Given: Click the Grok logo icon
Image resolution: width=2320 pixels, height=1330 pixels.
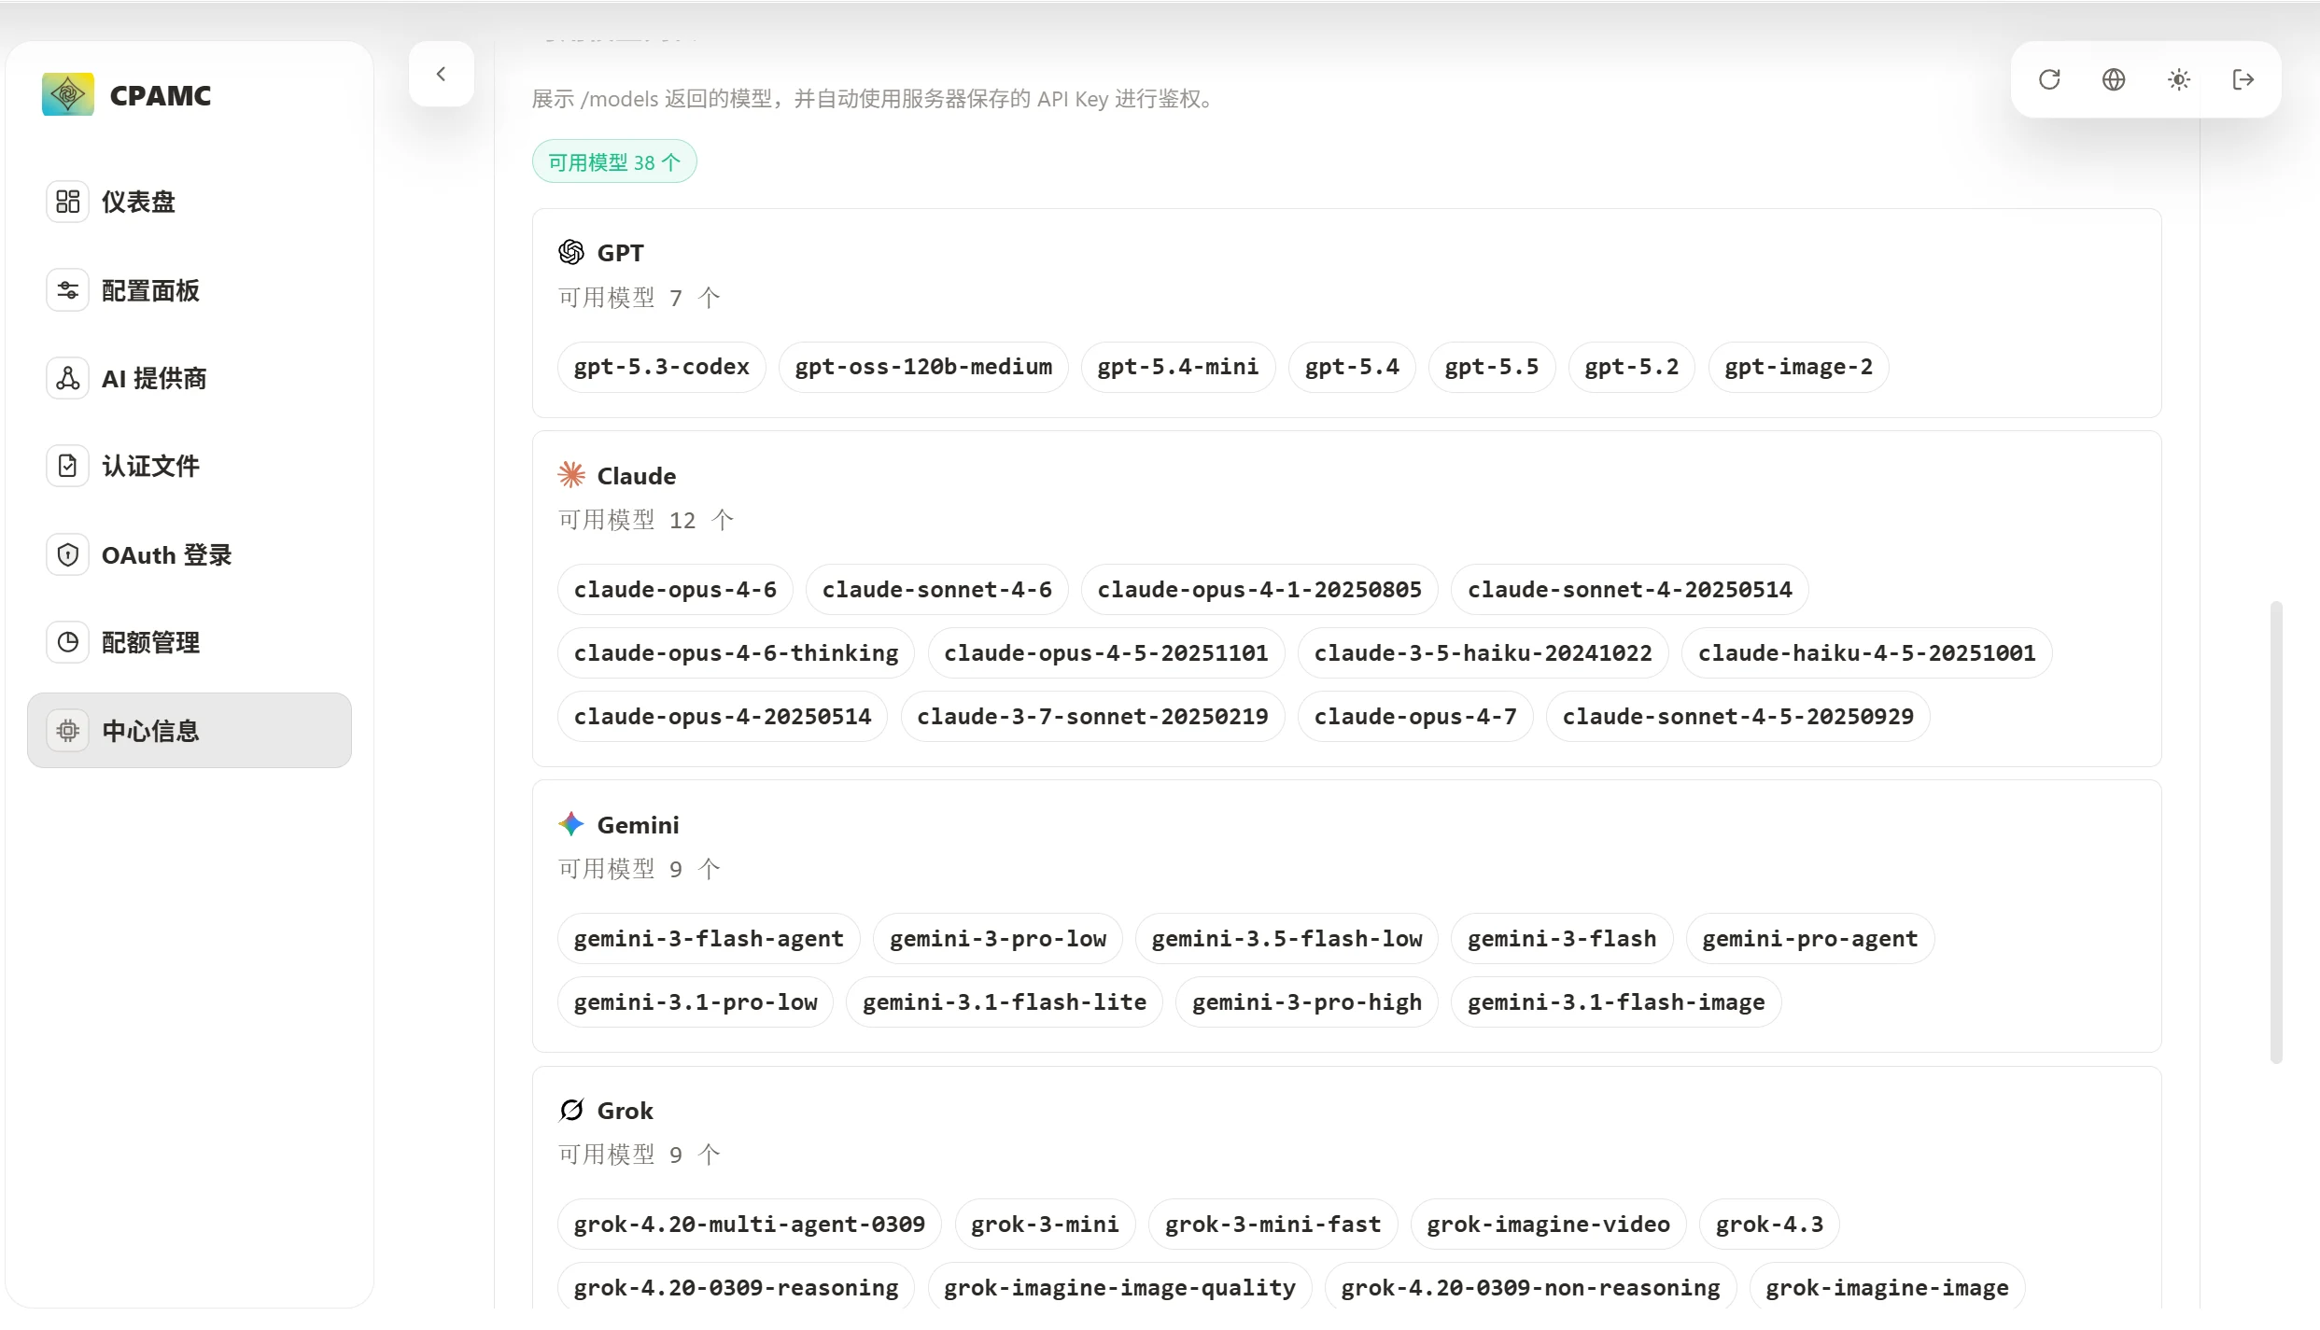Looking at the screenshot, I should click(x=571, y=1110).
